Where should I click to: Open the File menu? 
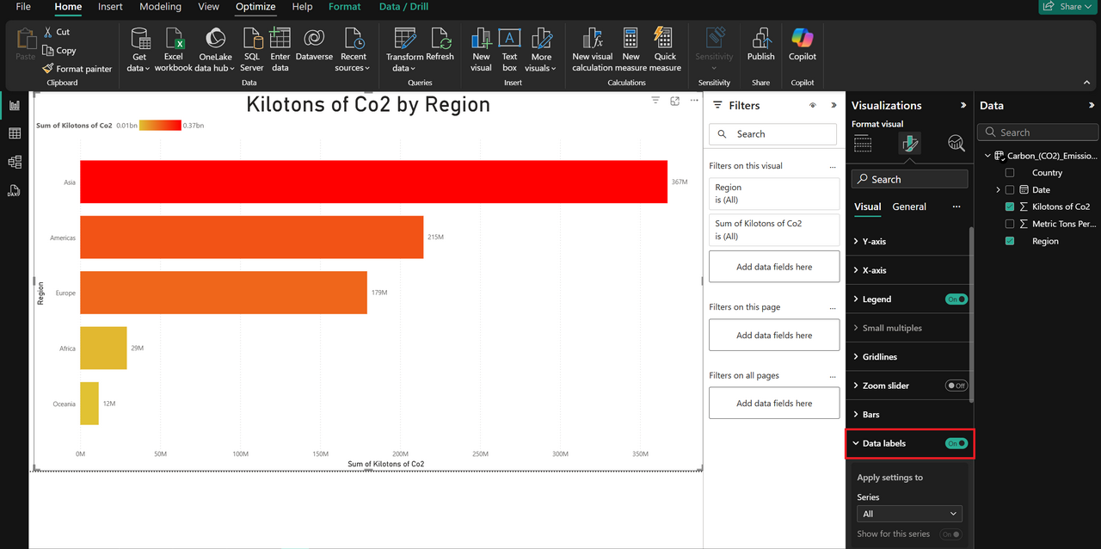(x=23, y=7)
